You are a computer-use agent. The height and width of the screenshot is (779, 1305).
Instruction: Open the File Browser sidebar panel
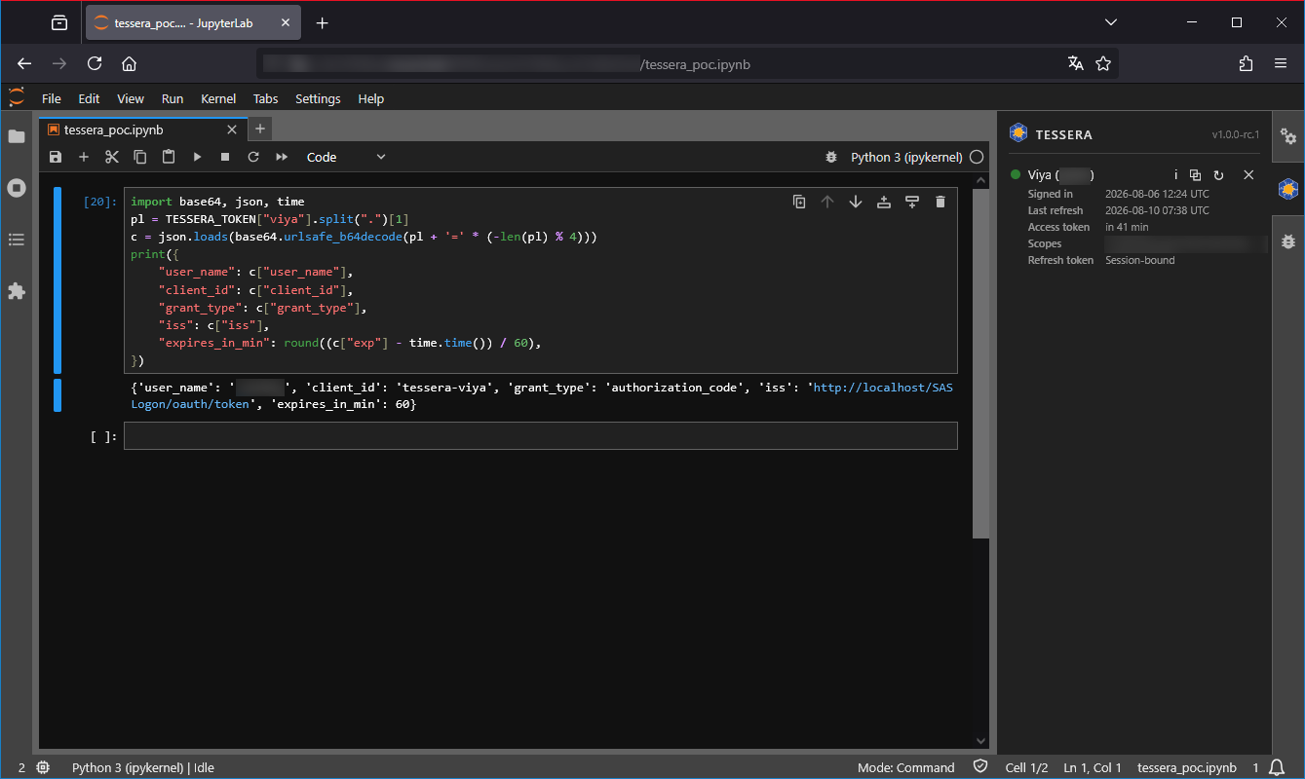pyautogui.click(x=17, y=136)
